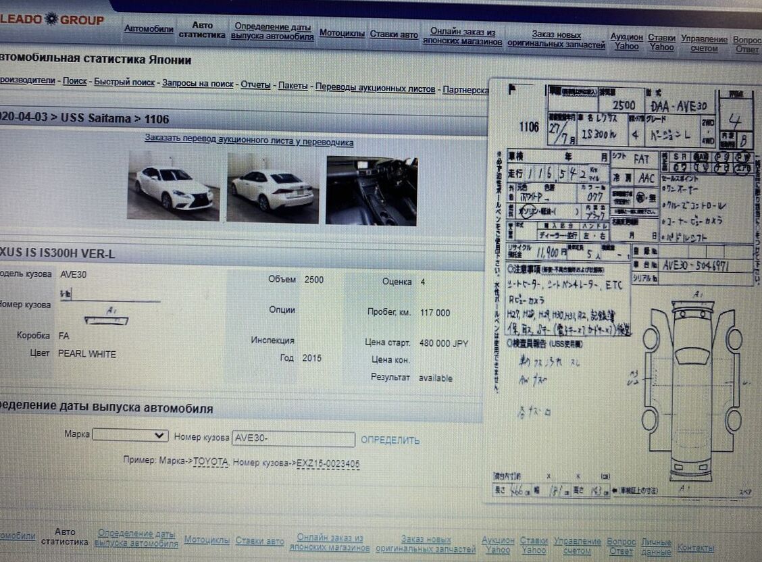Click Заказать перевод аукционного листа у переводчика
762x562 pixels.
[x=249, y=140]
